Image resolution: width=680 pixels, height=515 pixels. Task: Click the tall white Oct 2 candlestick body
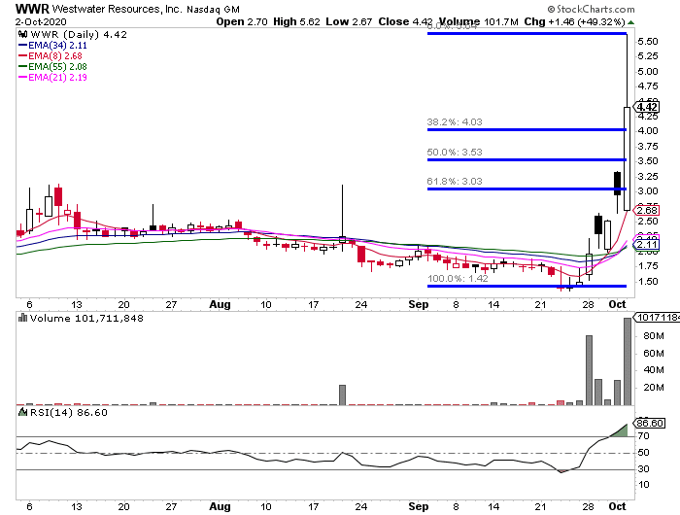tap(627, 158)
